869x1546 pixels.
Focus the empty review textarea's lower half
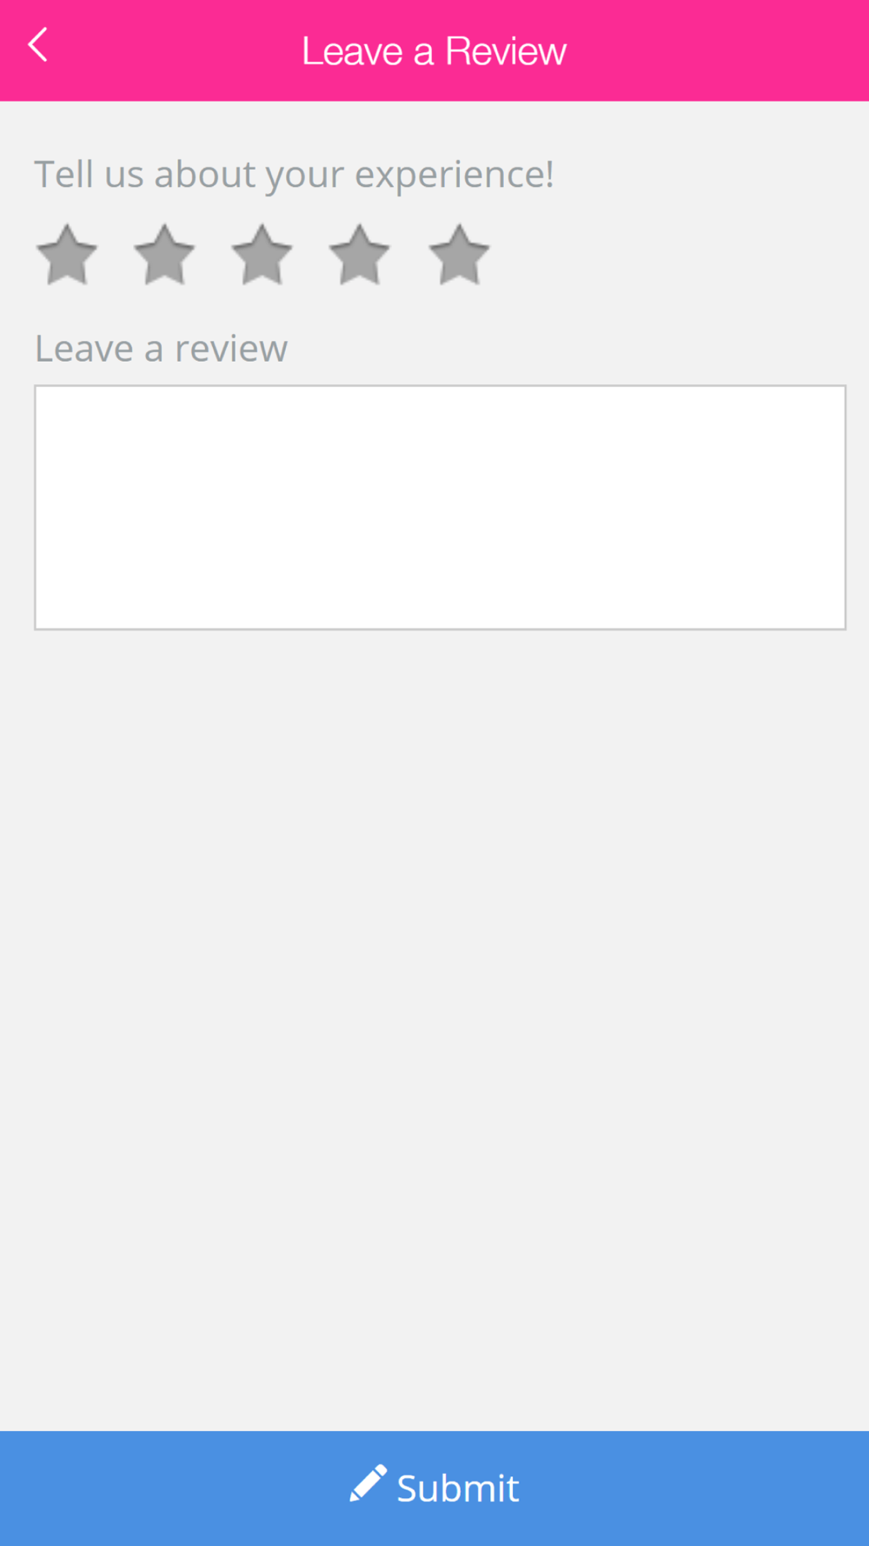coord(440,568)
